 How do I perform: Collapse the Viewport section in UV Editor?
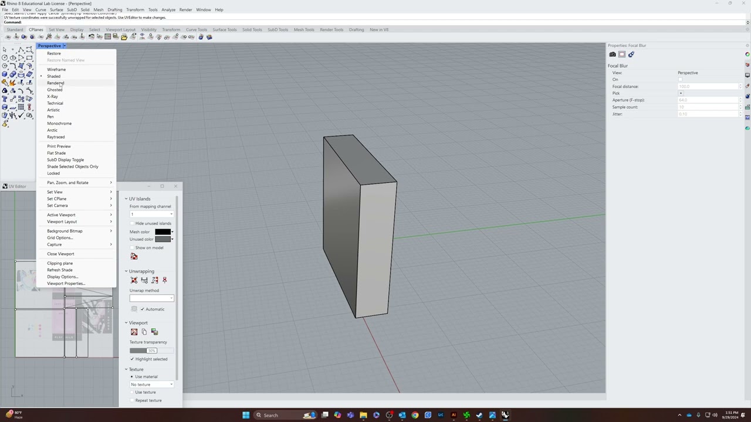(126, 323)
